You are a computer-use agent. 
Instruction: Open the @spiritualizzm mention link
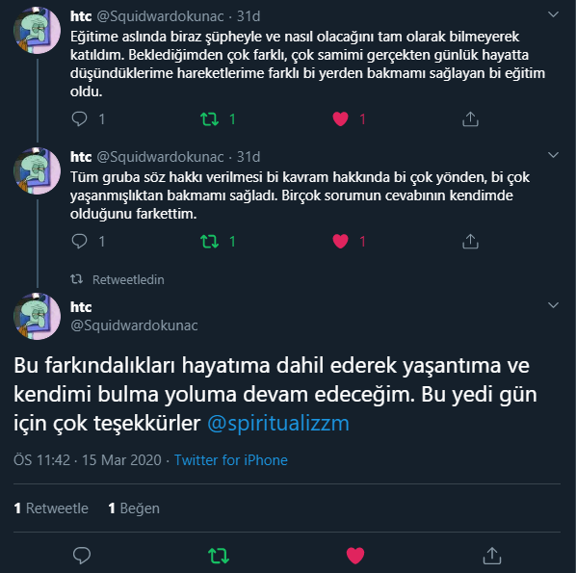(278, 423)
